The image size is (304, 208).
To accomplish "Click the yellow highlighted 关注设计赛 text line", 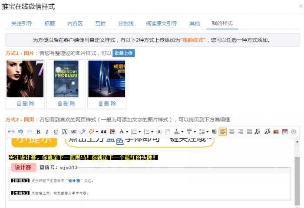I will pos(83,157).
